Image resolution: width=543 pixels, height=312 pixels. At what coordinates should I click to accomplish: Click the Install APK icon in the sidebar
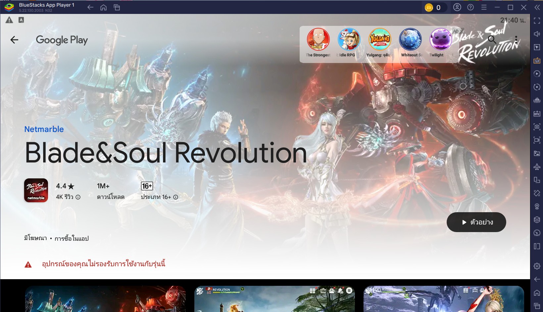537,113
